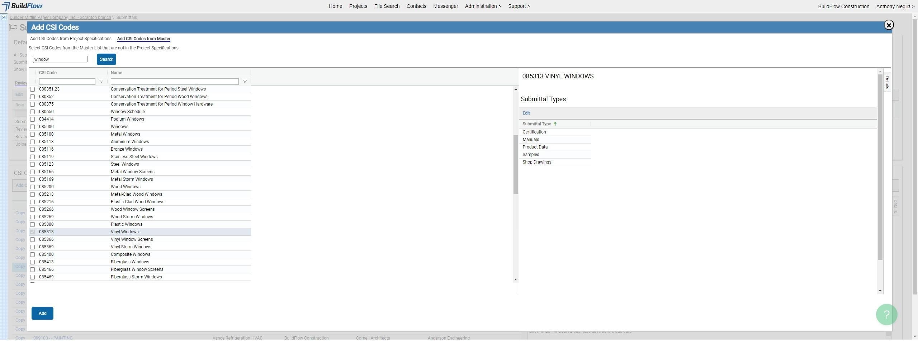This screenshot has width=918, height=341.
Task: Open the CSI Code column filter icon
Action: (x=101, y=82)
